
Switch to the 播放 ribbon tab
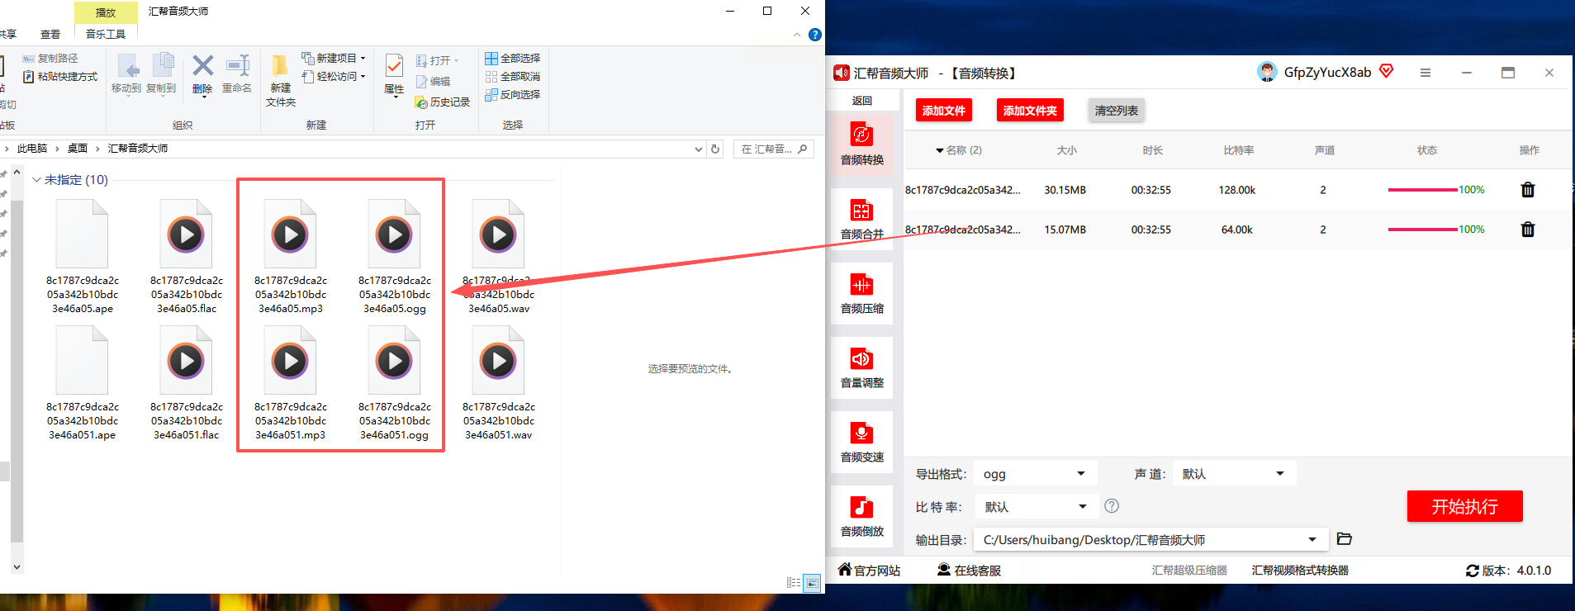(x=106, y=12)
